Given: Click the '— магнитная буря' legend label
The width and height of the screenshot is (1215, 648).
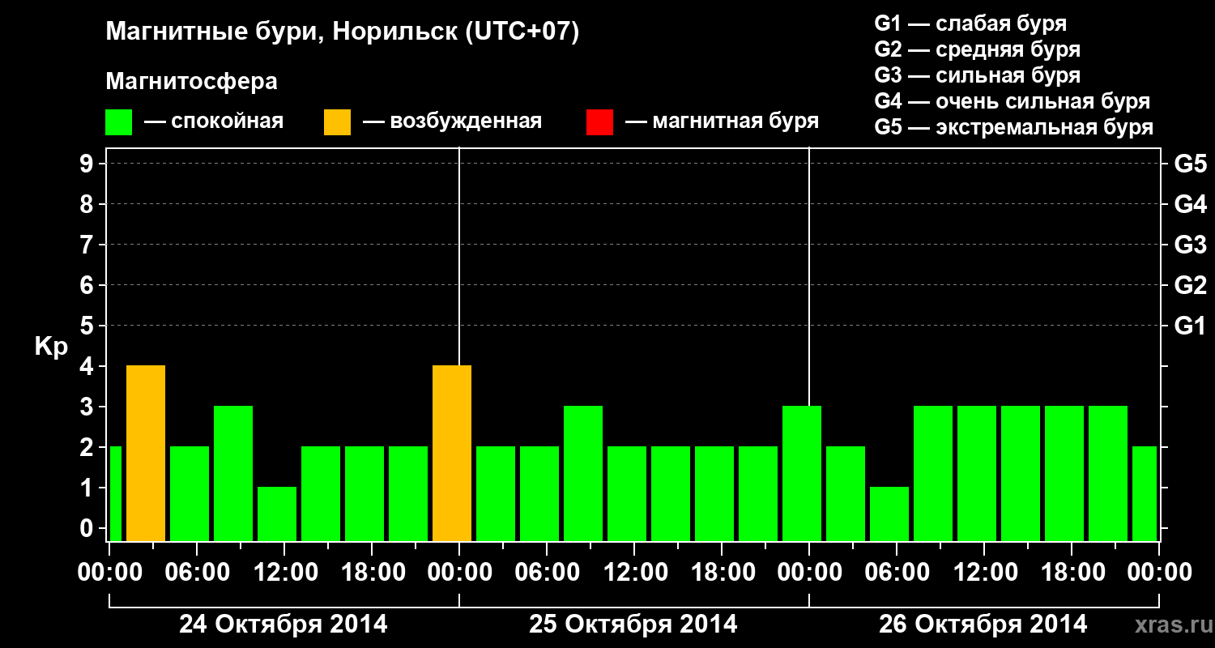Looking at the screenshot, I should click(x=723, y=122).
